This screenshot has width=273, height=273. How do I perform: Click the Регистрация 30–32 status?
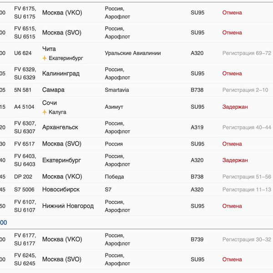click(x=247, y=239)
